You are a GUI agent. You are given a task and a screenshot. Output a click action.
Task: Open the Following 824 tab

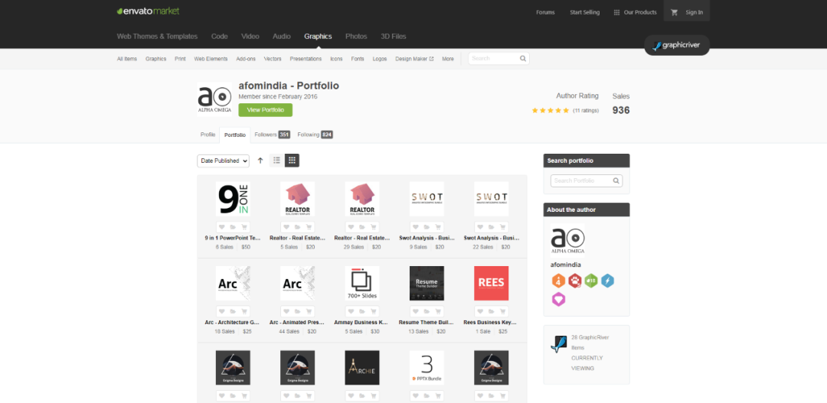[x=315, y=135]
